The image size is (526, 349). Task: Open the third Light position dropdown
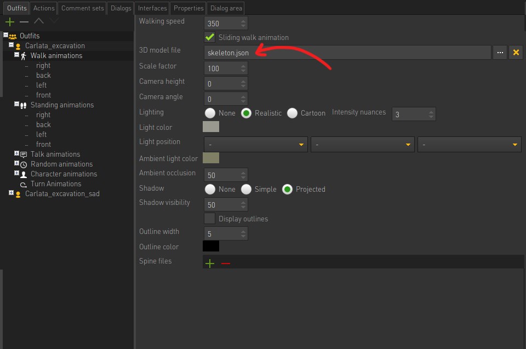click(470, 144)
